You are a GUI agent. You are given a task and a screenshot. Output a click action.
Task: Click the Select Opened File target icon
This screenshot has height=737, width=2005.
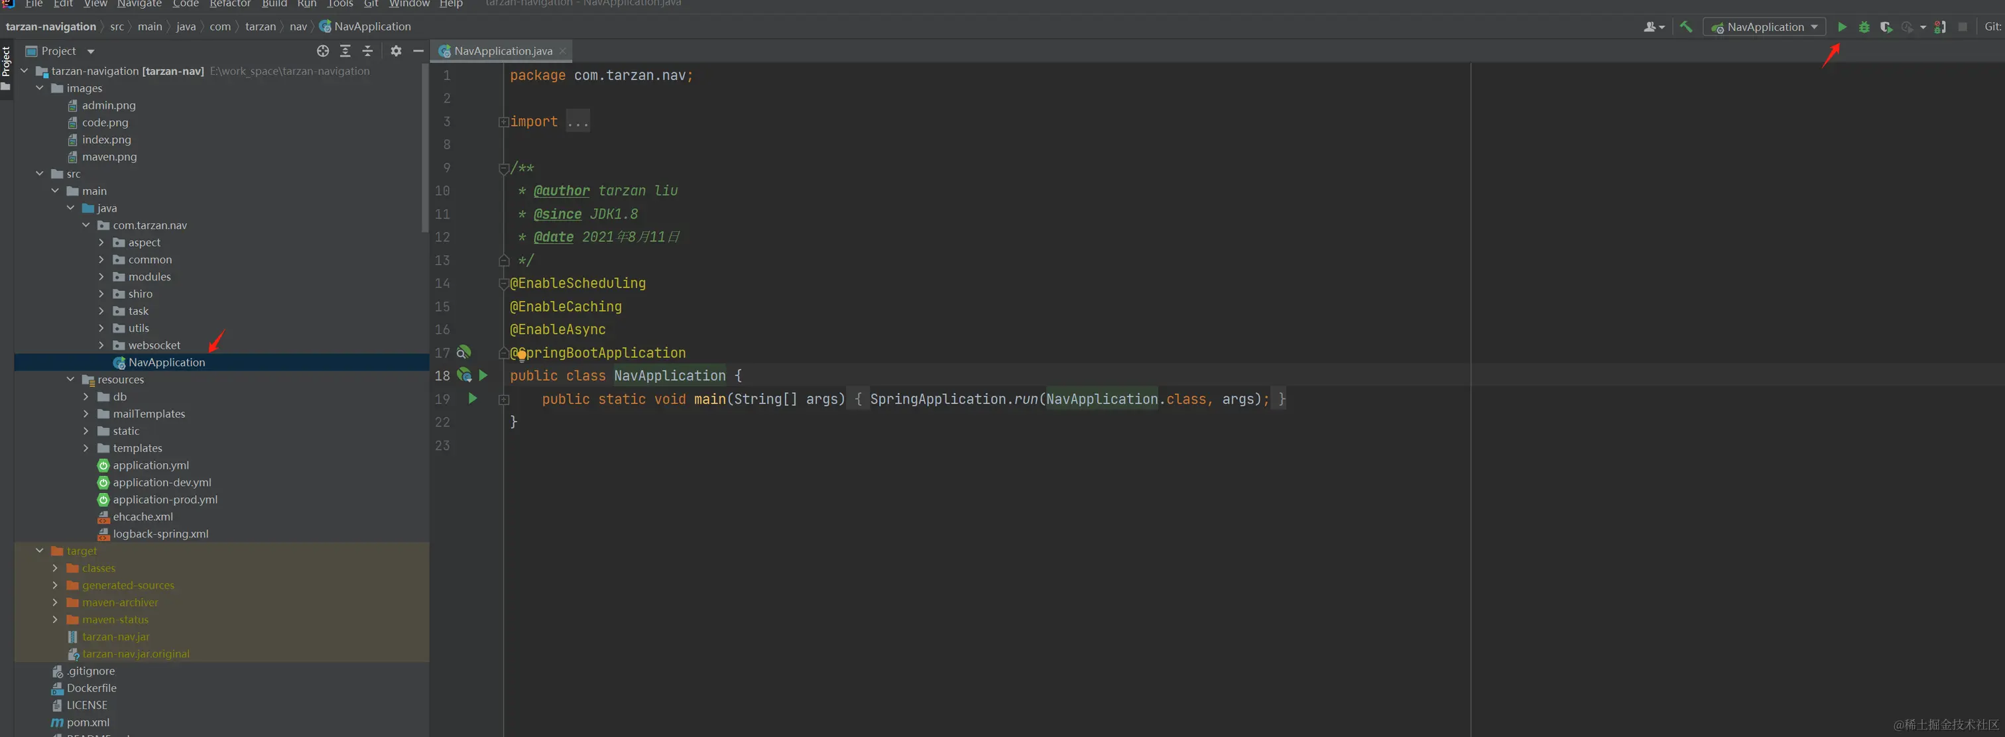click(322, 50)
